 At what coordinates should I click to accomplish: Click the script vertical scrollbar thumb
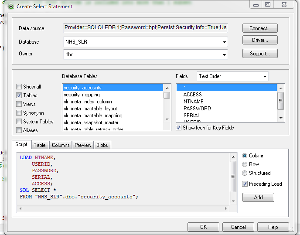[x=233, y=176]
